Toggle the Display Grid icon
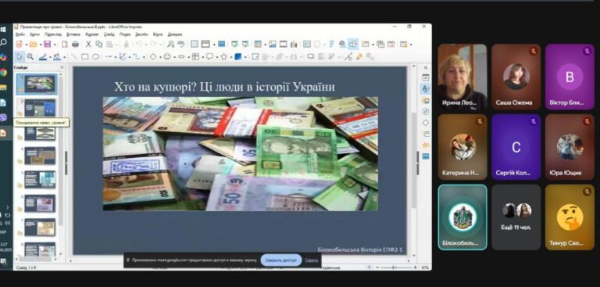Viewport: 600px width, 287px height. pyautogui.click(x=194, y=45)
